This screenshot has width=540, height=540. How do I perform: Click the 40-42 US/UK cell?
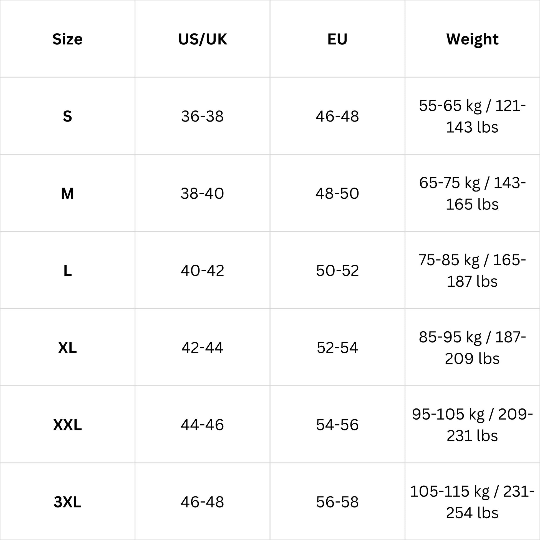point(202,271)
